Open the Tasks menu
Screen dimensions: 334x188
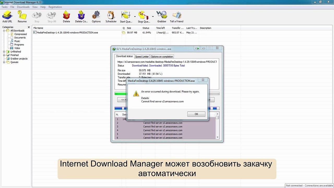4,7
